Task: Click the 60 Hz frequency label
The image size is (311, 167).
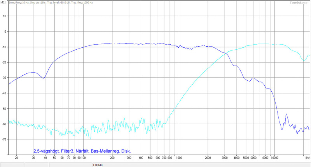Action: coord(62,158)
